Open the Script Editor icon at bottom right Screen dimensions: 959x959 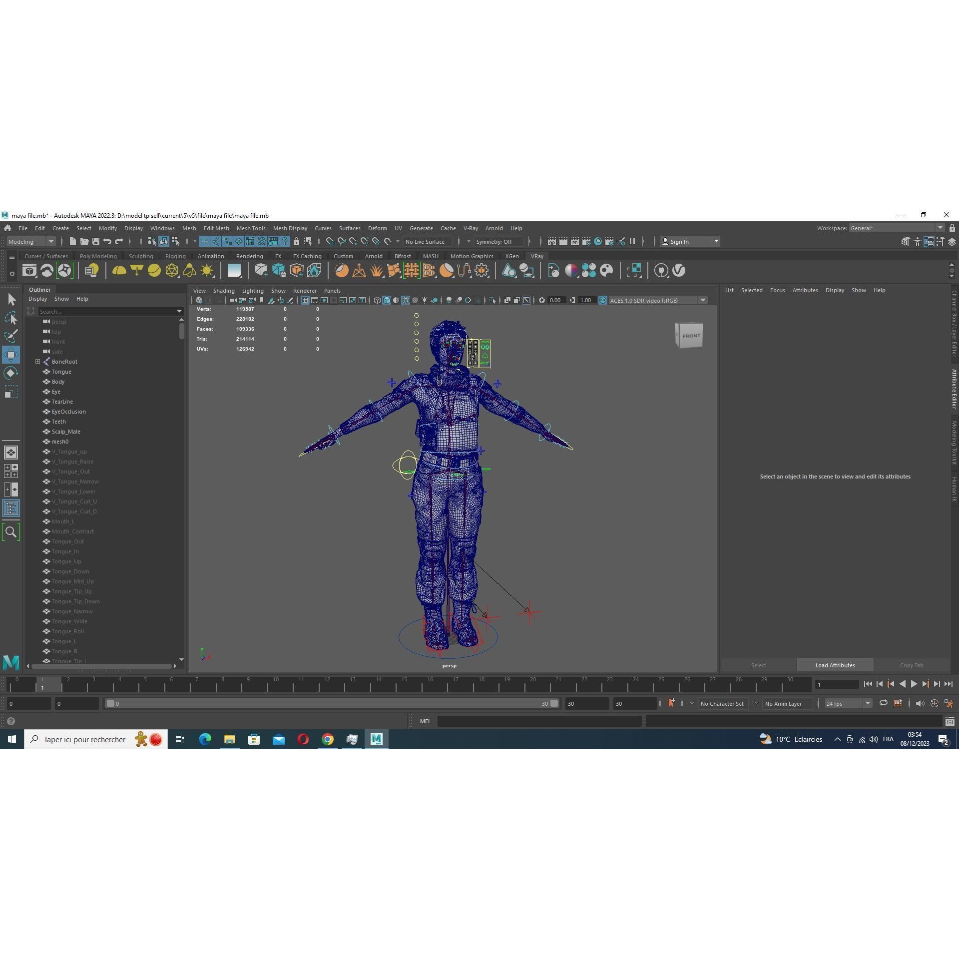click(x=950, y=721)
